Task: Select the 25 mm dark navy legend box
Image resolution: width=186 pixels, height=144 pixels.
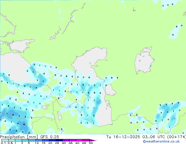Action: [x=59, y=140]
